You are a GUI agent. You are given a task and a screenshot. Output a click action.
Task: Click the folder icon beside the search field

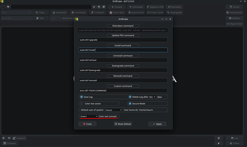click(99, 7)
